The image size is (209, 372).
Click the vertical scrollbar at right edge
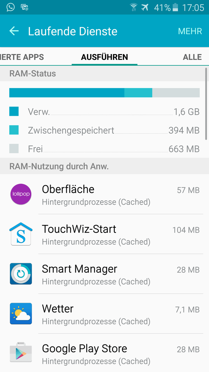click(x=206, y=104)
